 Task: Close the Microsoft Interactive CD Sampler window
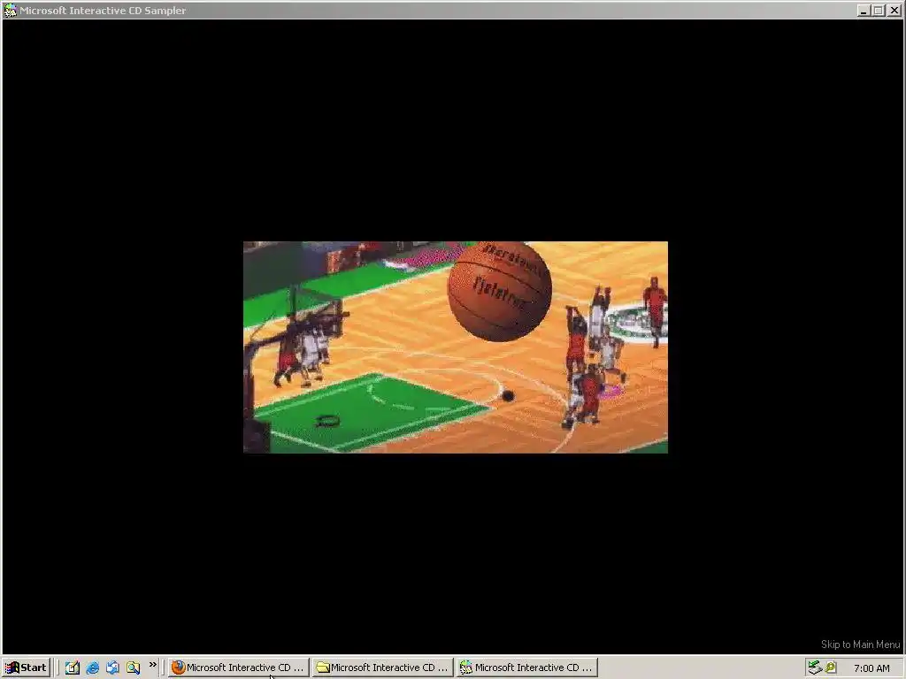coord(894,11)
